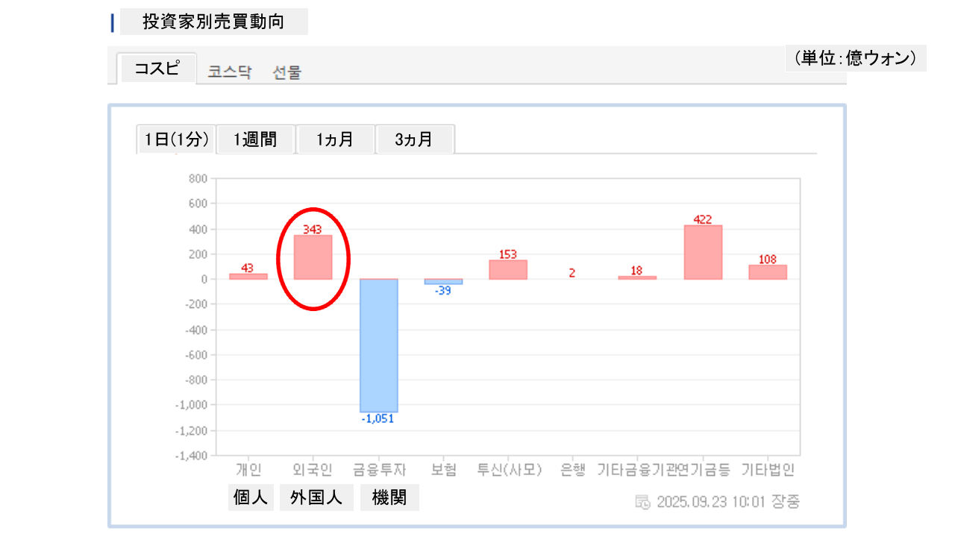Show the 1ヵ月 period chart
Viewport: 955px width, 537px height.
pyautogui.click(x=335, y=139)
